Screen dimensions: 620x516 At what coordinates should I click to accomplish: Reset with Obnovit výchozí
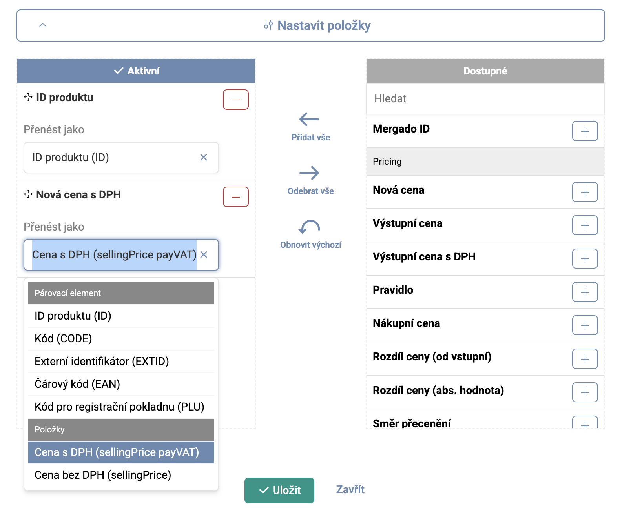pos(310,227)
